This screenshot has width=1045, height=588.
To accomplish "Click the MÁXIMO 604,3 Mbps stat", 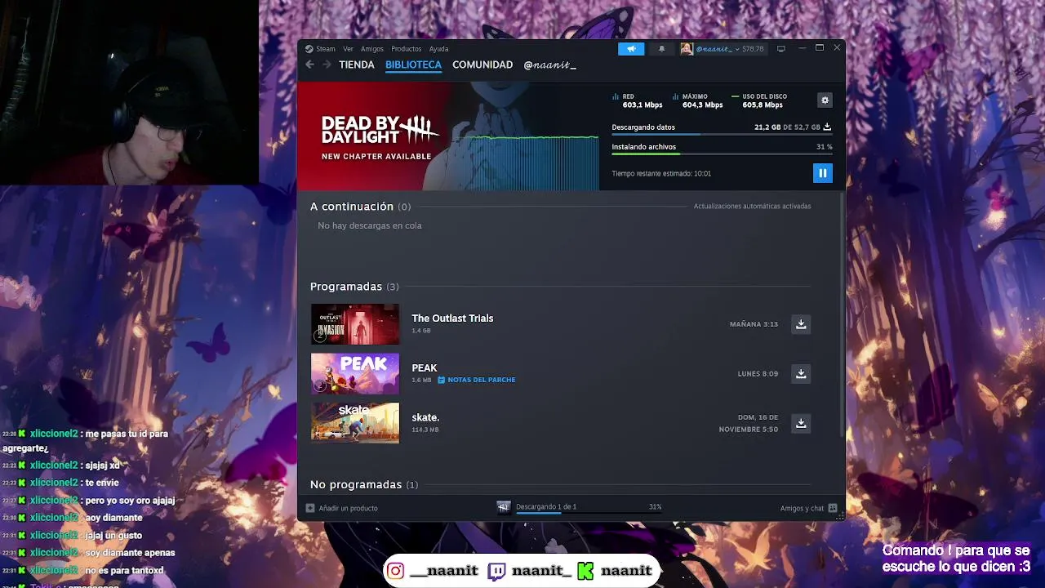I will point(698,100).
